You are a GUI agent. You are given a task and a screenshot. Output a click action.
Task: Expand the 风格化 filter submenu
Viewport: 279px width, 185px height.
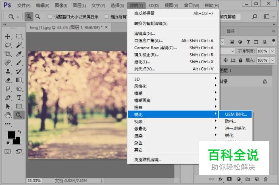(x=173, y=86)
